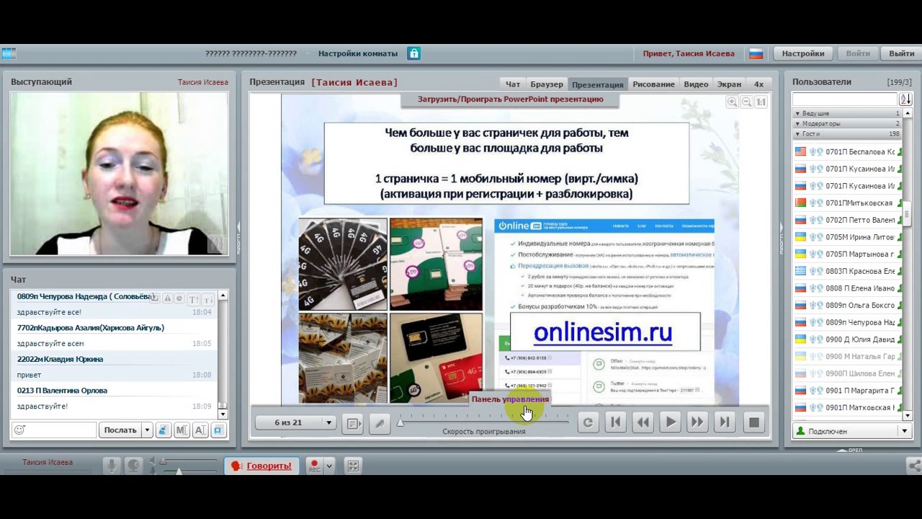922x519 pixels.
Task: Switch to the Чат tab
Action: (x=513, y=84)
